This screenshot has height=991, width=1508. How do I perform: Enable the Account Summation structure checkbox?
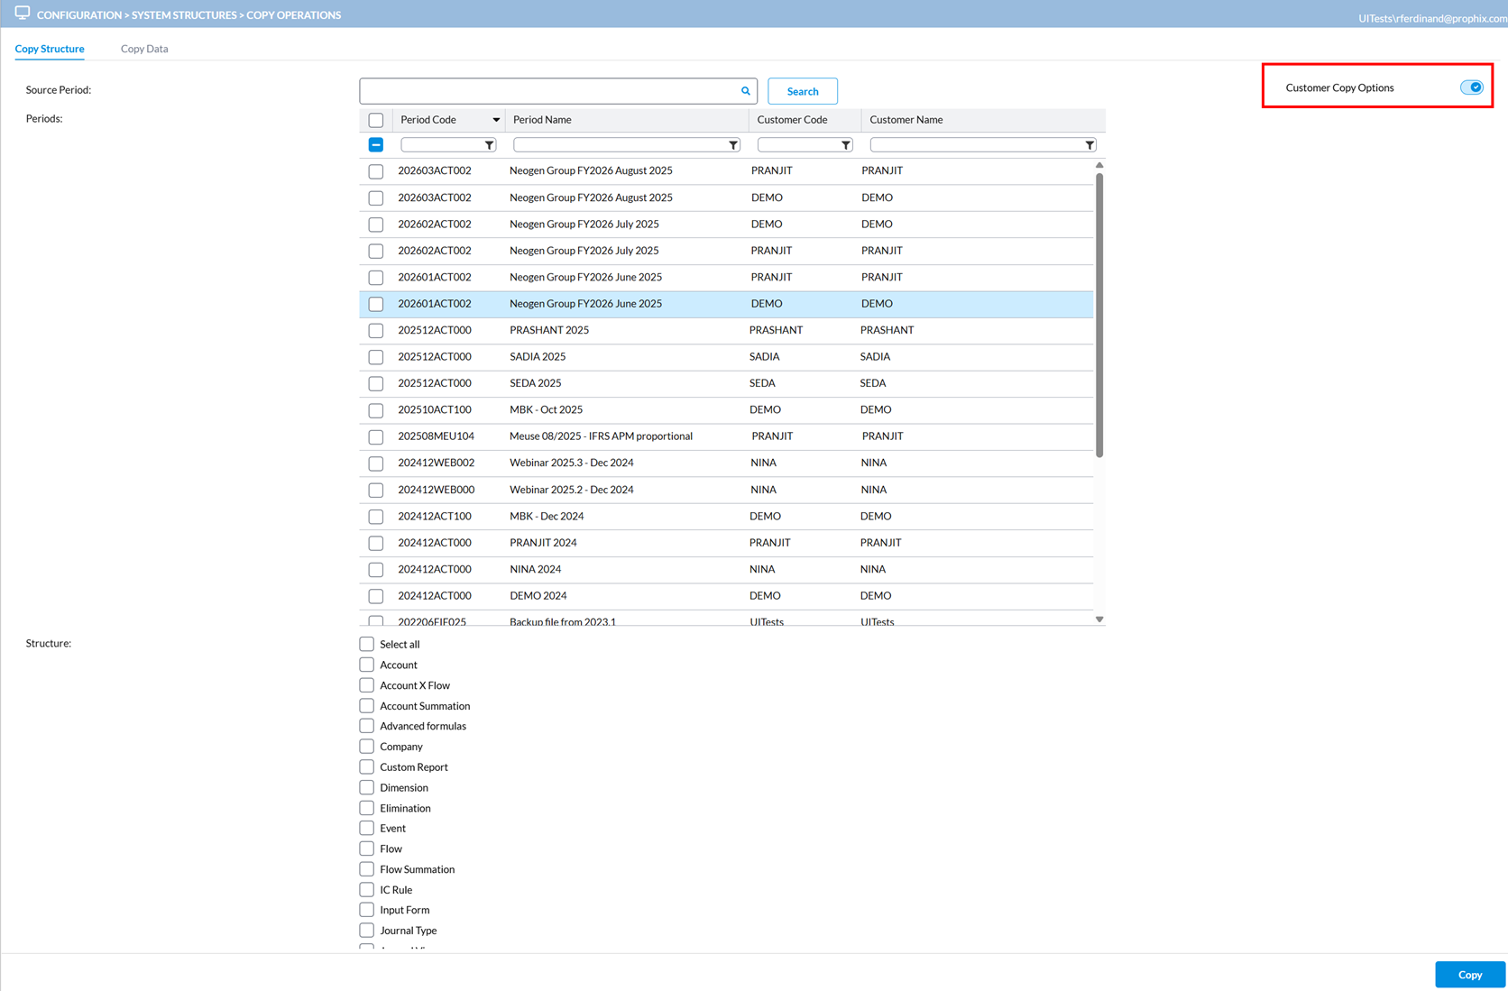[x=367, y=706]
